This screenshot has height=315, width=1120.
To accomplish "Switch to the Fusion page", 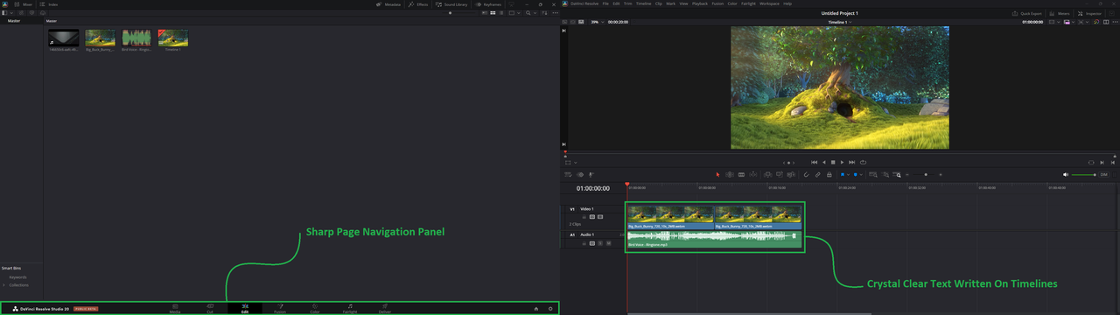I will [280, 308].
